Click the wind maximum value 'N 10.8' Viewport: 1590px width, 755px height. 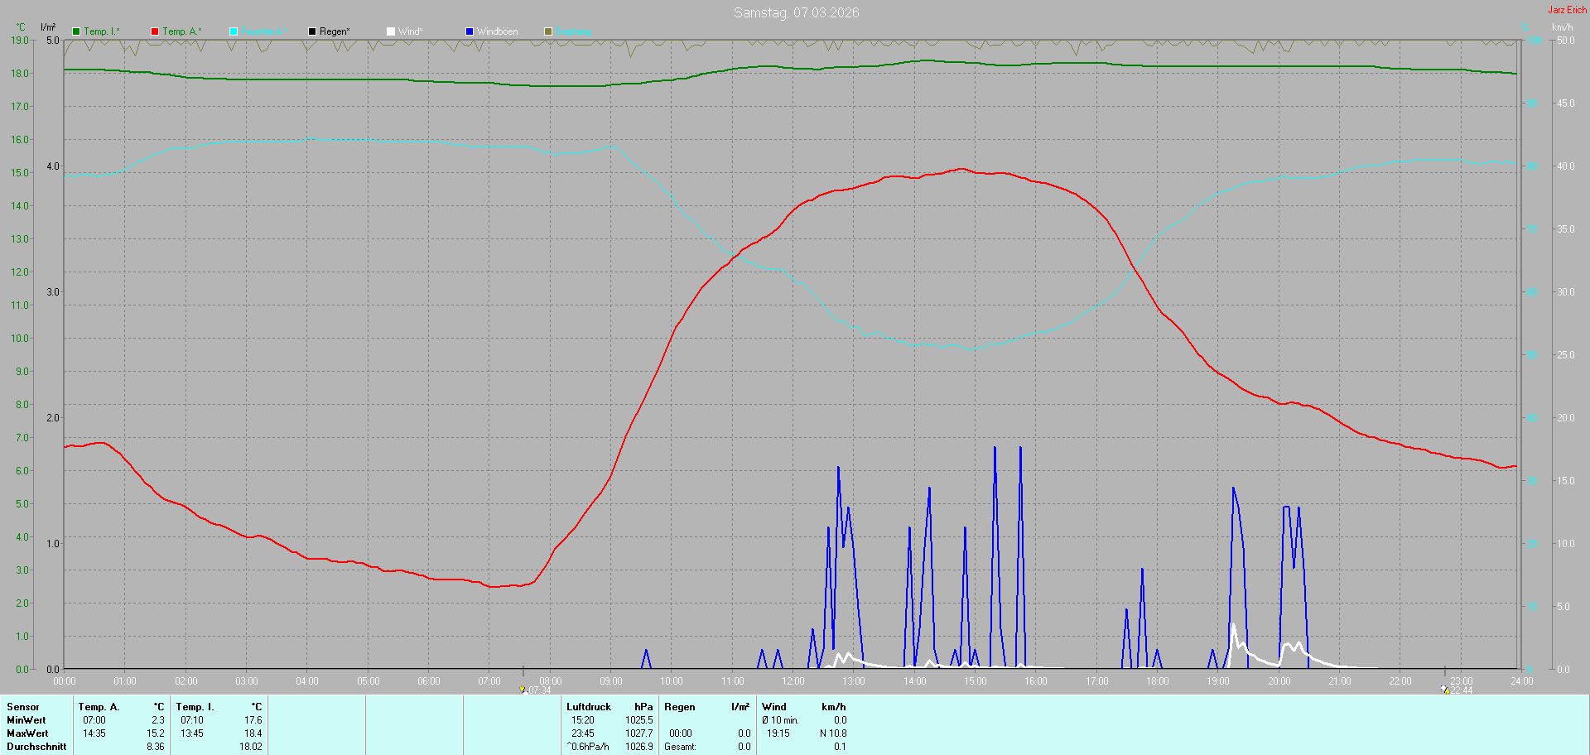[833, 733]
